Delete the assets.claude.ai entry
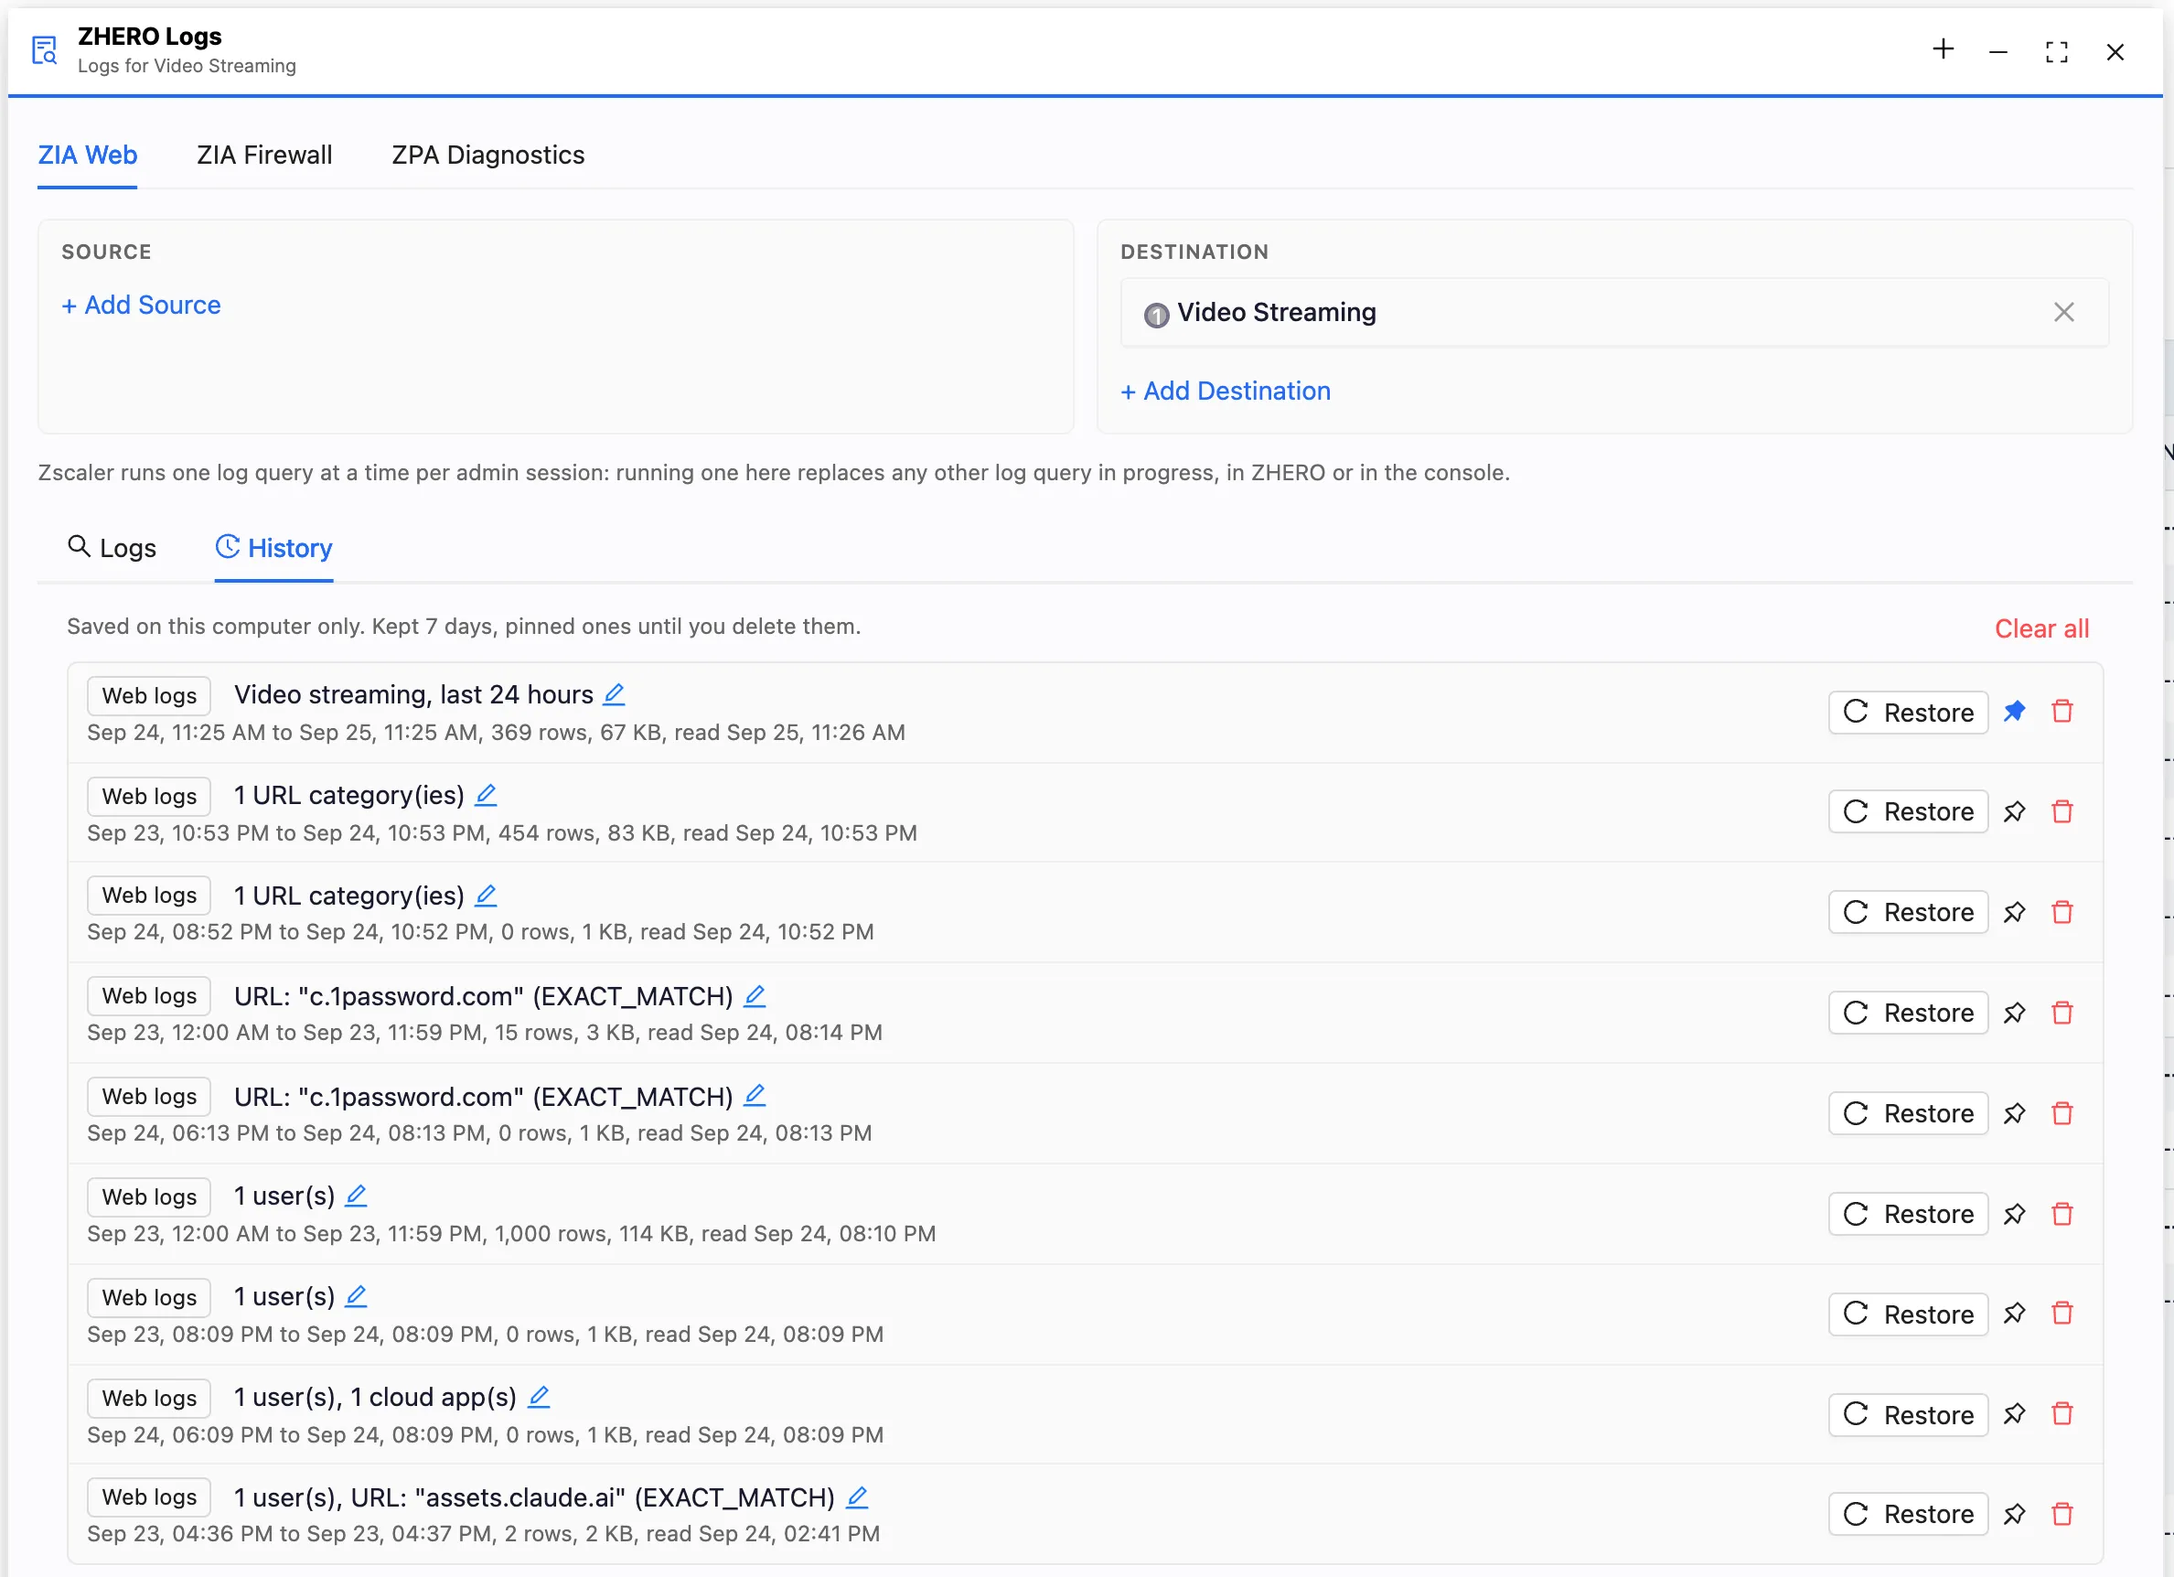The width and height of the screenshot is (2174, 1577). click(x=2062, y=1514)
